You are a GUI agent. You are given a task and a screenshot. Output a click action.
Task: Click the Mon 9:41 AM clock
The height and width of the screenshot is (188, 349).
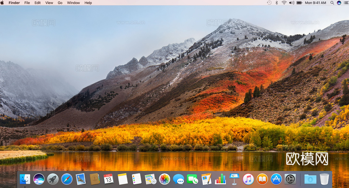tap(316, 3)
